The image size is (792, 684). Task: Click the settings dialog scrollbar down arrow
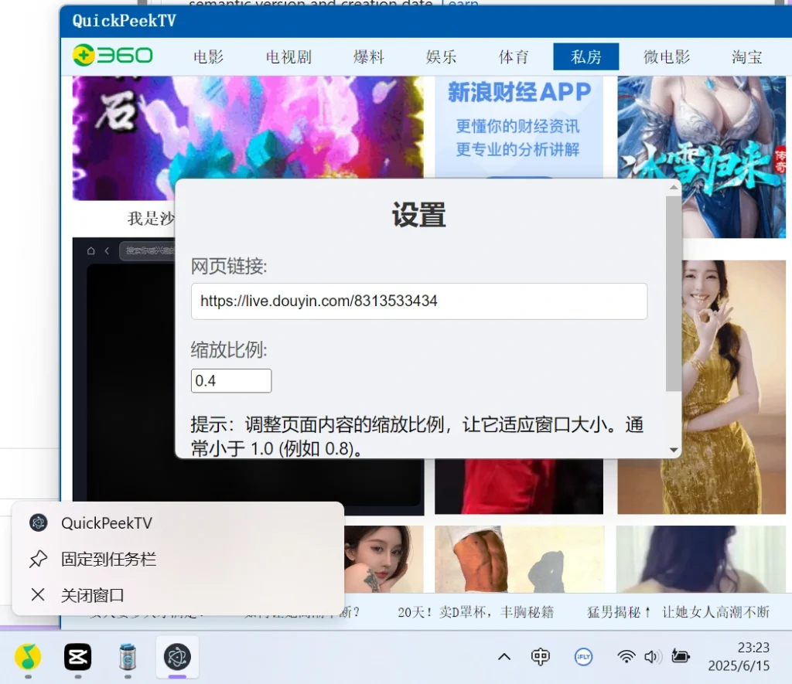click(x=674, y=450)
